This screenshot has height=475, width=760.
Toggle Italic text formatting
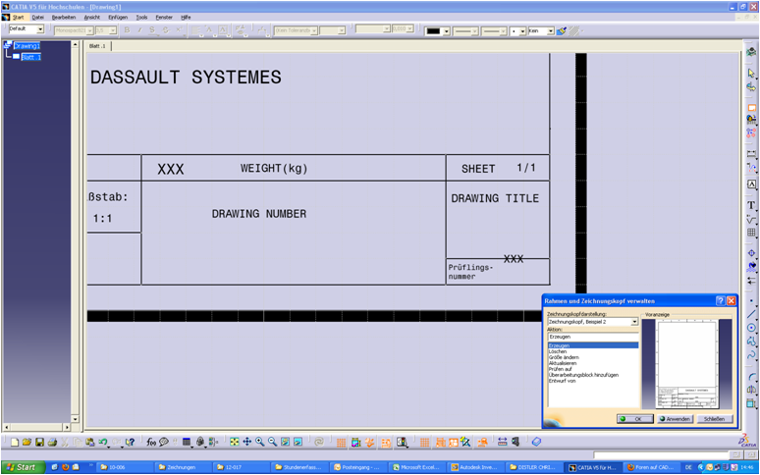pos(139,30)
